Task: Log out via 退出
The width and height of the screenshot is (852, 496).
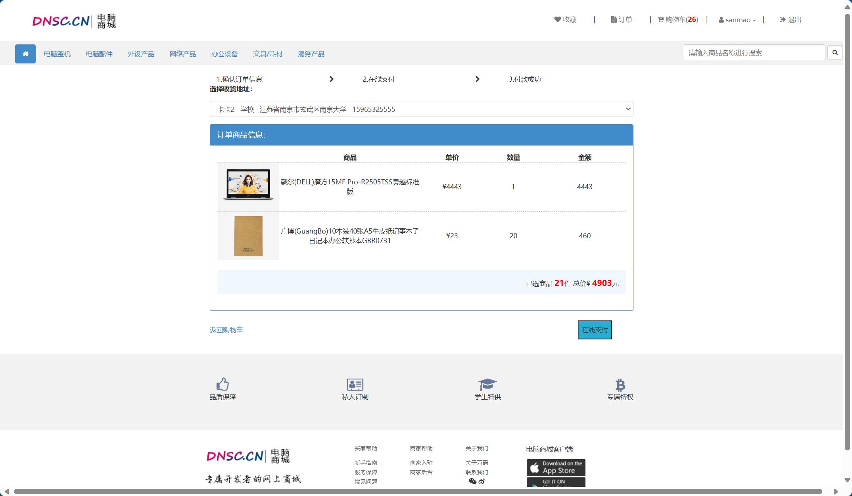Action: coord(791,19)
